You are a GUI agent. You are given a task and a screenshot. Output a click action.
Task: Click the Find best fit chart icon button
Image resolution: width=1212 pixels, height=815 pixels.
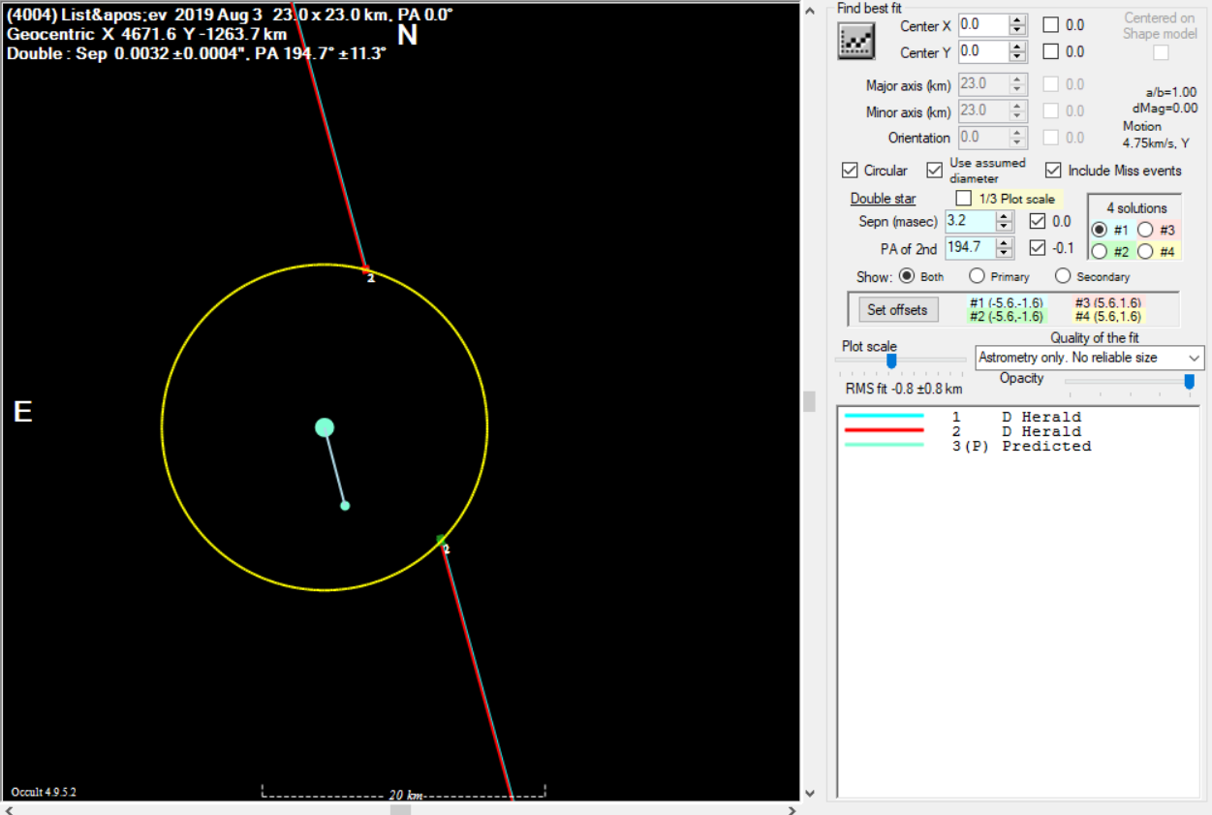click(x=856, y=40)
